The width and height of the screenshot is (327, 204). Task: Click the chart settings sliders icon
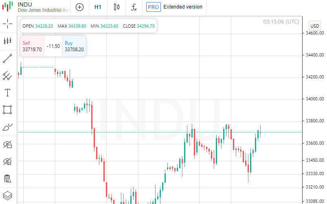coord(7,41)
